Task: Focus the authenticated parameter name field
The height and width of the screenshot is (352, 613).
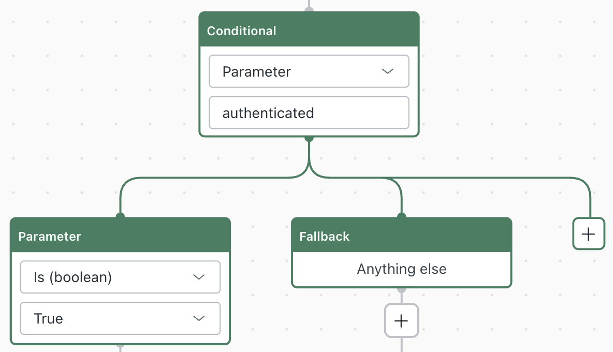Action: click(x=309, y=113)
